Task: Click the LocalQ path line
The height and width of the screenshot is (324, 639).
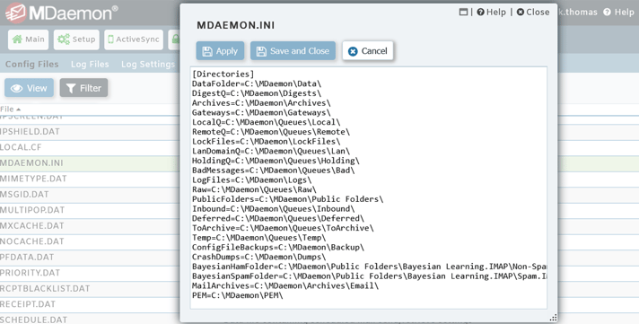Action: pos(267,122)
